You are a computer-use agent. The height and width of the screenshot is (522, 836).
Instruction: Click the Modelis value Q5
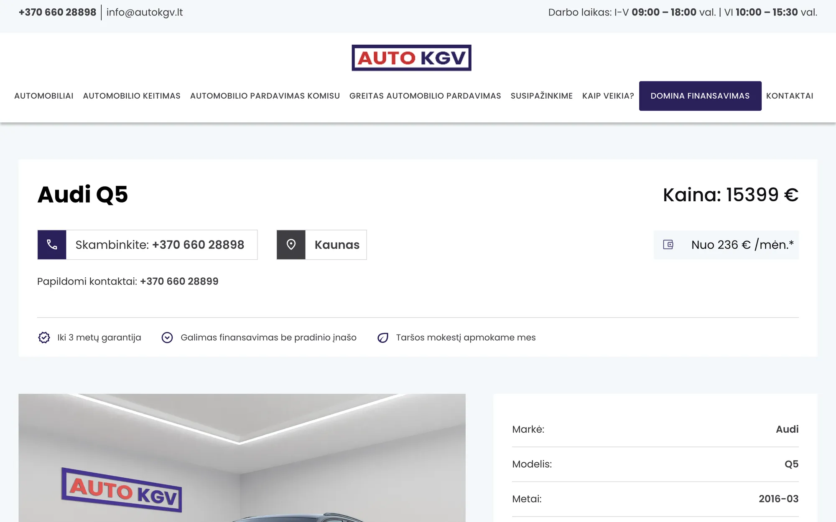point(791,464)
